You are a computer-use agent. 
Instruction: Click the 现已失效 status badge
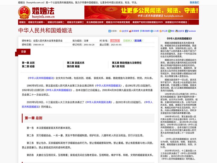115,41
